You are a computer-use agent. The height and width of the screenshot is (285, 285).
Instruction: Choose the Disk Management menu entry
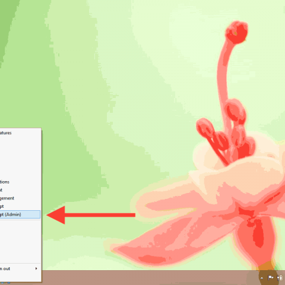coord(20,190)
